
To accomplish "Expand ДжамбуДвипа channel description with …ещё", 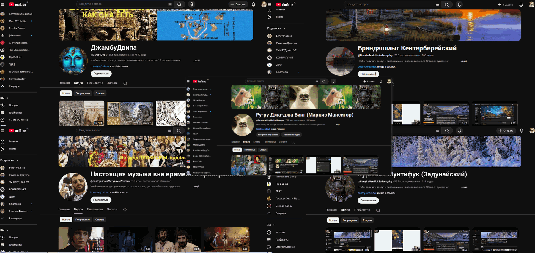I will (x=196, y=60).
